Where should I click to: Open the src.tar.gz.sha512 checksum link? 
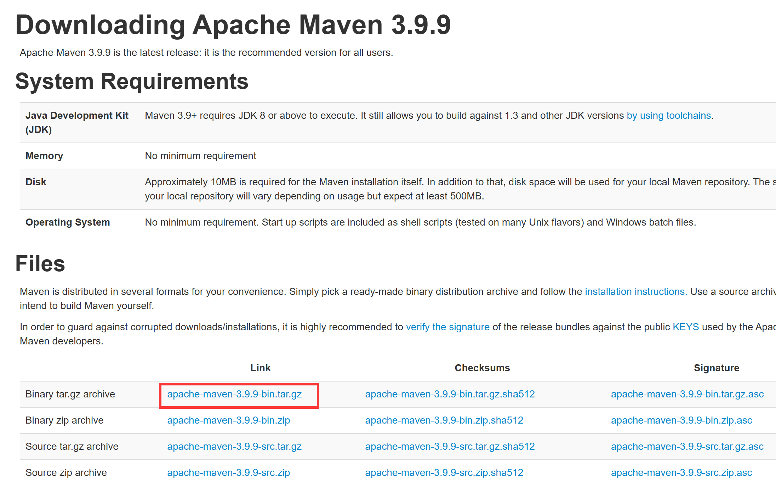450,447
